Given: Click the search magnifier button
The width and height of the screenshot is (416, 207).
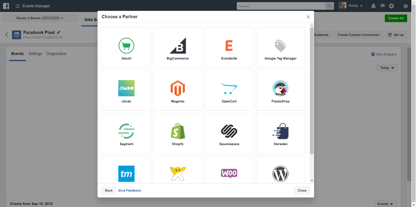Looking at the screenshot, I should 330,6.
